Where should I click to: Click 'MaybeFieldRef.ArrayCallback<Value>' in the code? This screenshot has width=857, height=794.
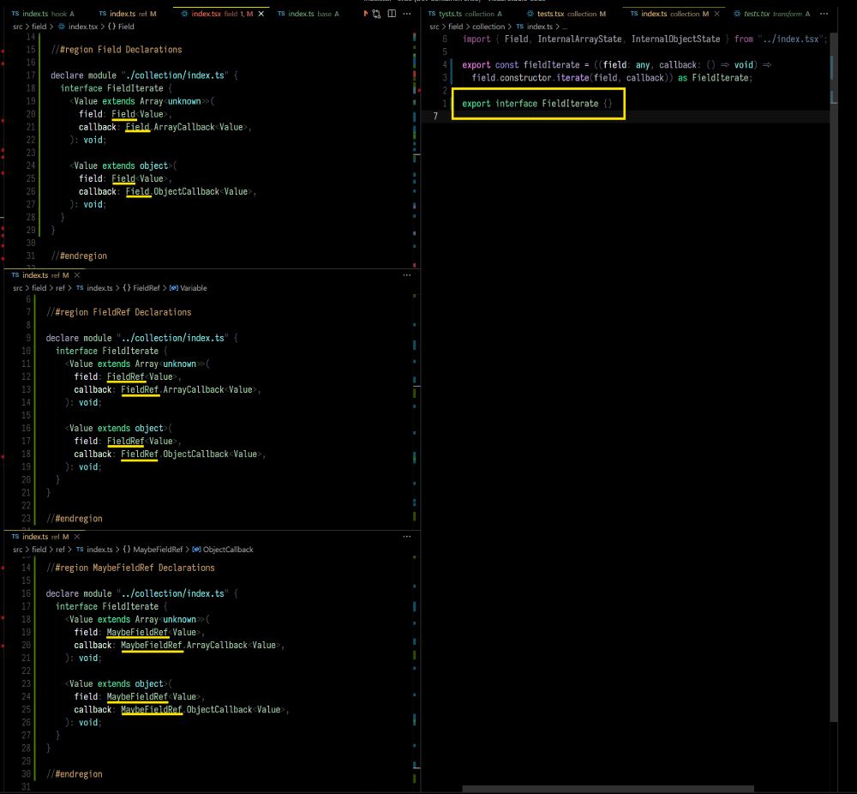201,646
